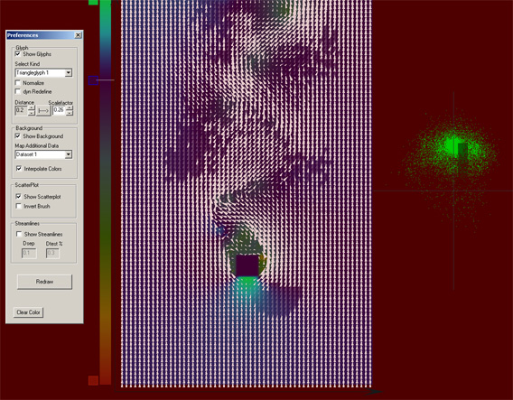Click the vertical color gradient bar
Image resolution: width=513 pixels, height=400 pixels.
[106, 192]
